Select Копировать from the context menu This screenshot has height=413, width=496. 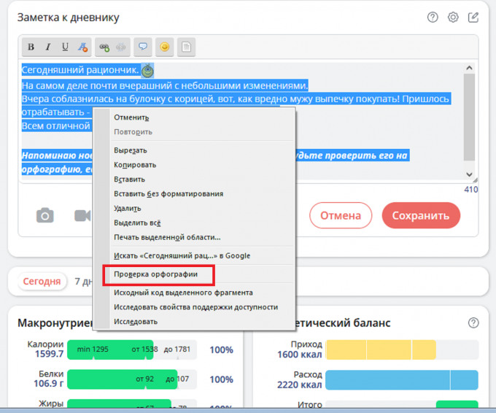tap(135, 165)
